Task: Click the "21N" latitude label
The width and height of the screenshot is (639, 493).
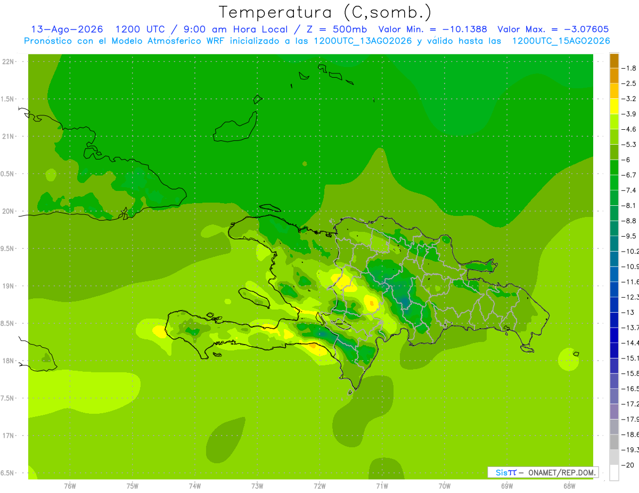Action: (x=9, y=137)
